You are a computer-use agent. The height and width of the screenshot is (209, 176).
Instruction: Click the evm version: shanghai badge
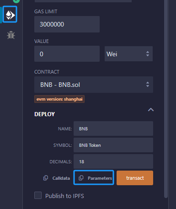click(59, 99)
